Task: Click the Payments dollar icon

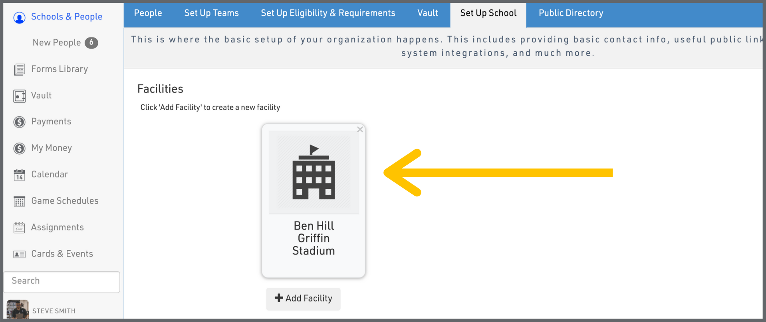Action: pyautogui.click(x=19, y=122)
